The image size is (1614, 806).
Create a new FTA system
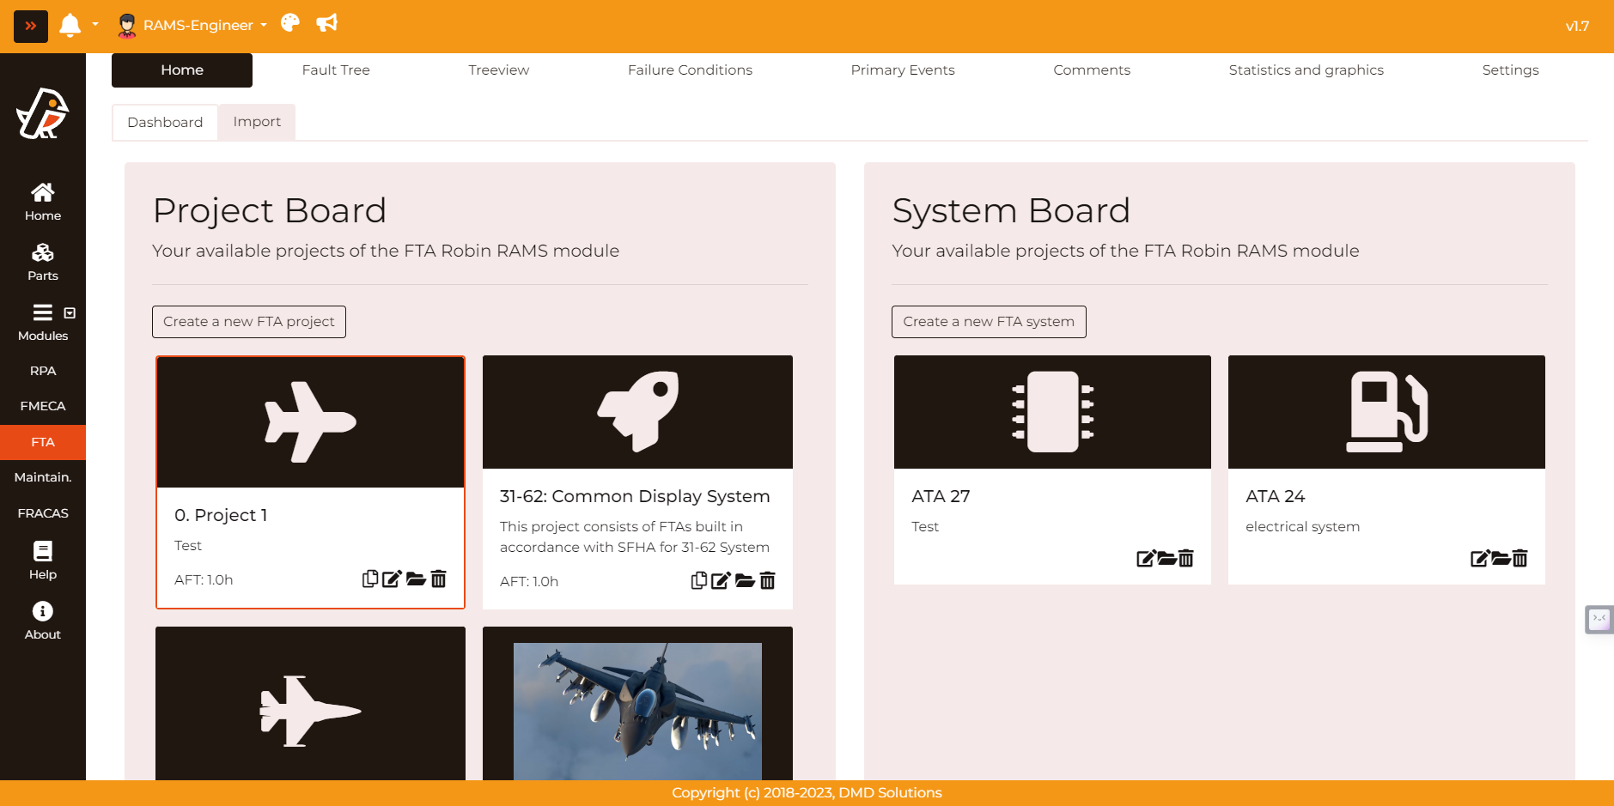point(989,322)
